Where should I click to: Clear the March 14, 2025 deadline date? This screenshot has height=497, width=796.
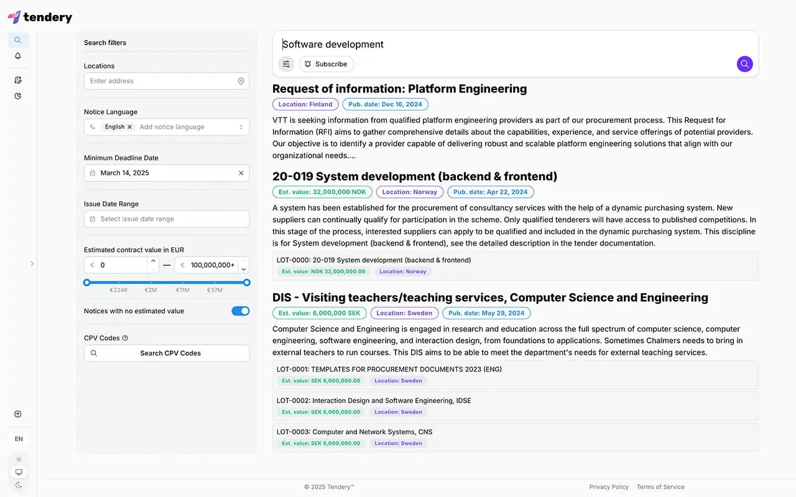pos(241,173)
